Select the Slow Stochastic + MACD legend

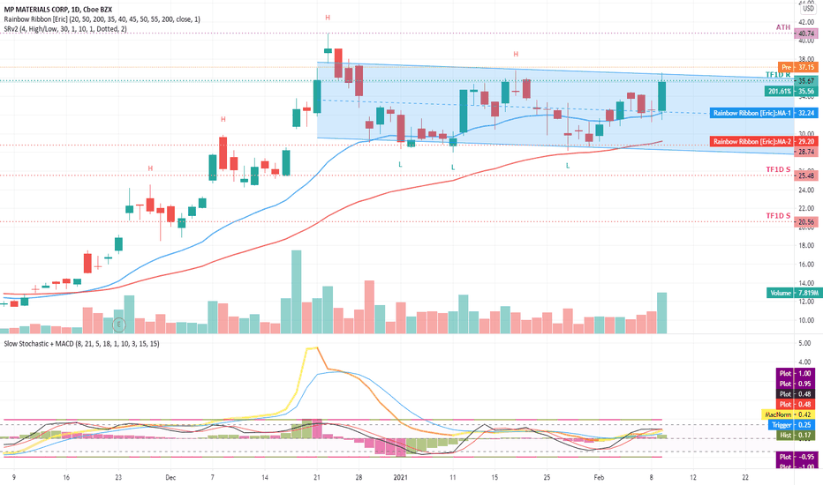click(x=82, y=344)
